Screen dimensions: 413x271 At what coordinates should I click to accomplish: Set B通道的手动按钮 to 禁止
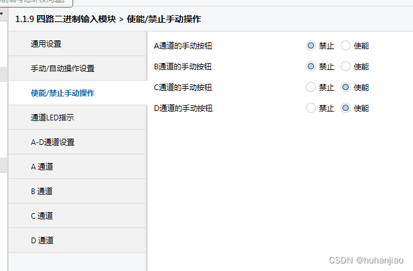point(310,66)
